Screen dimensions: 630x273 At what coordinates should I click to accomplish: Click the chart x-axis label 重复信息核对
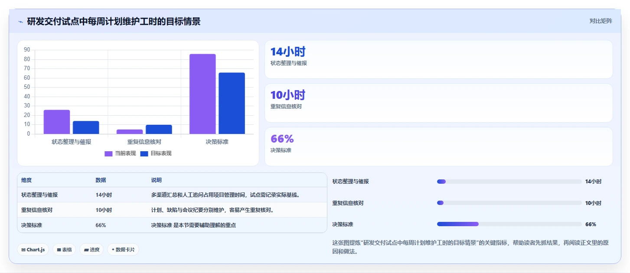(x=144, y=142)
